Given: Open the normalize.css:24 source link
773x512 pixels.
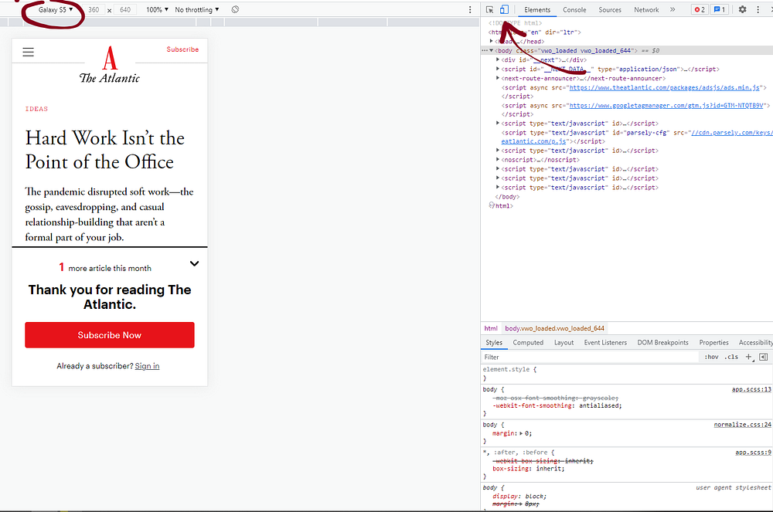Looking at the screenshot, I should pos(742,425).
